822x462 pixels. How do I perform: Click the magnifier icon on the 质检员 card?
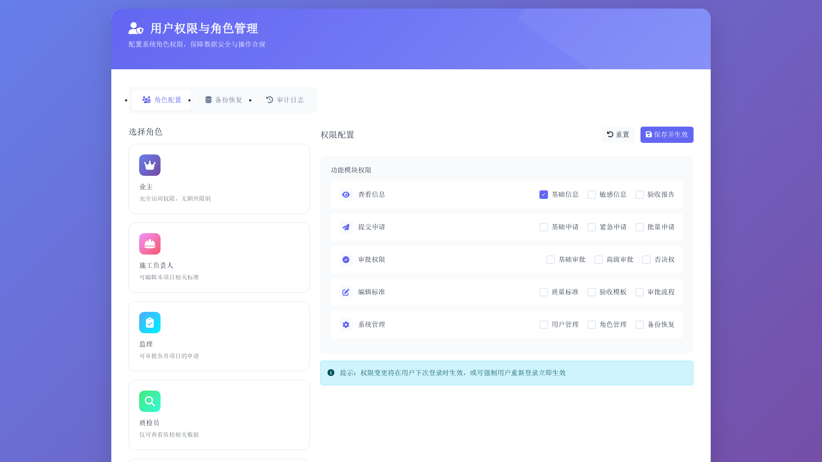point(149,401)
